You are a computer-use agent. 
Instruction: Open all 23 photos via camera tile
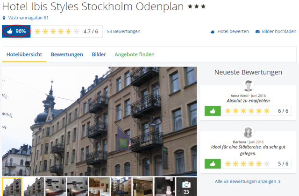tap(186, 187)
